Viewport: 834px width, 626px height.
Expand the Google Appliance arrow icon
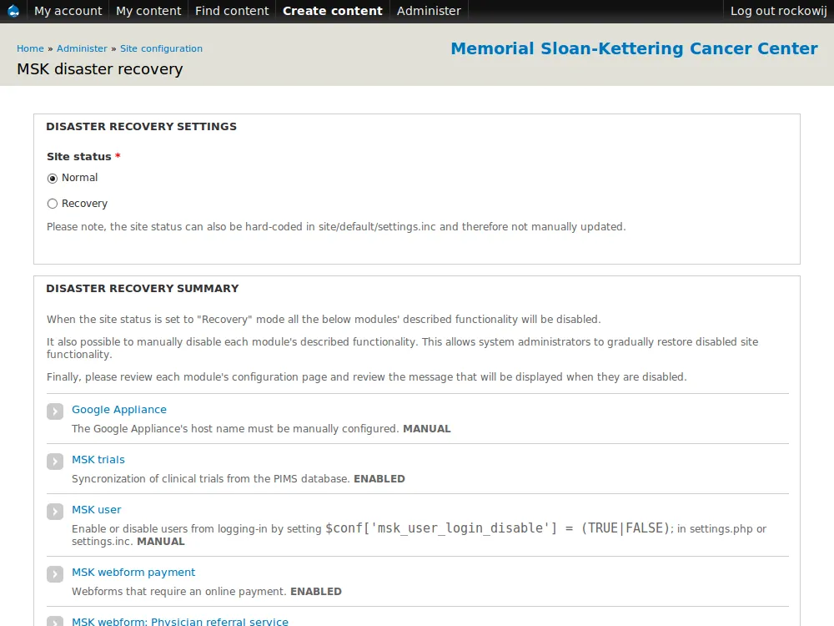tap(55, 411)
